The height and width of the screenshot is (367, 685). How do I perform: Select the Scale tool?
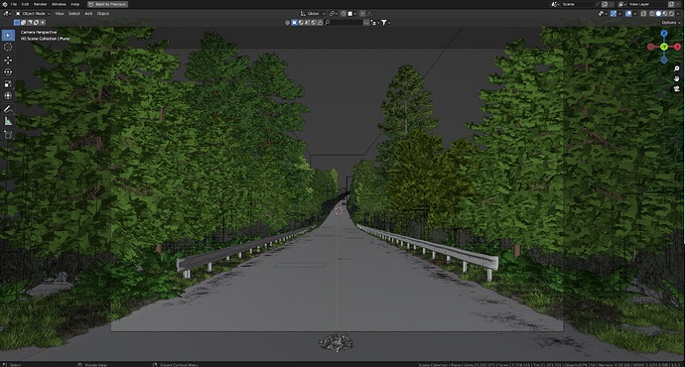[8, 83]
